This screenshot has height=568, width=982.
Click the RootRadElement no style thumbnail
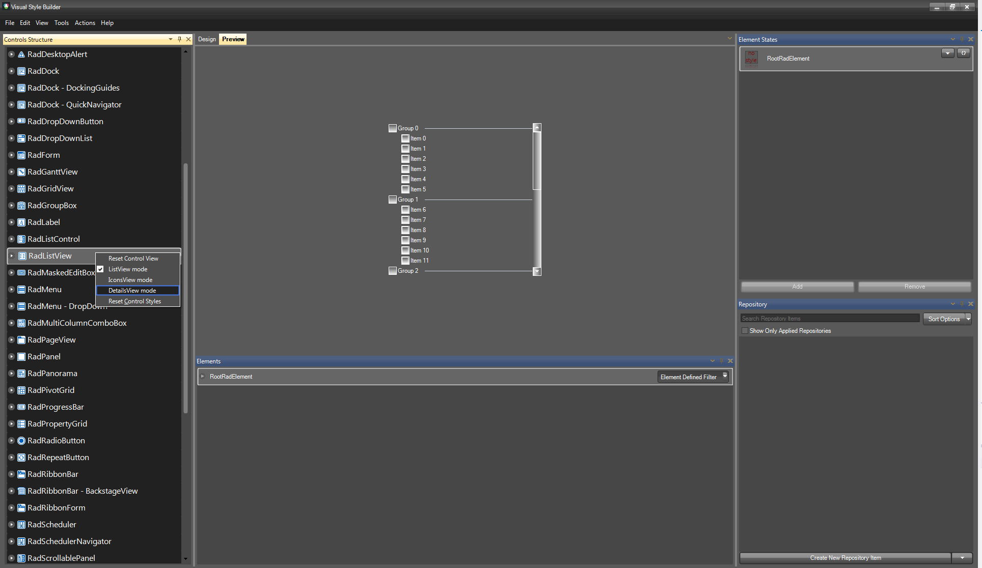pyautogui.click(x=751, y=58)
